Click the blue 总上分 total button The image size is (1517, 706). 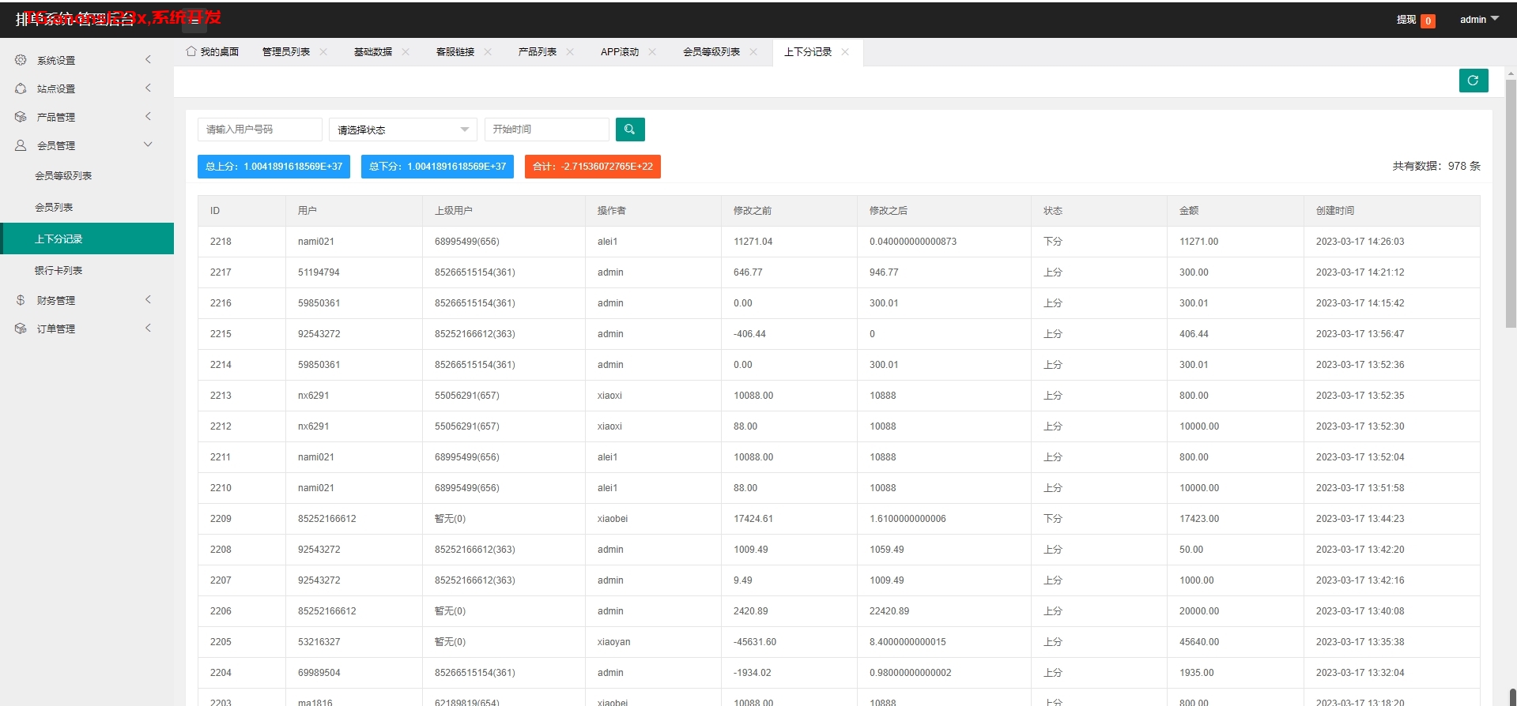(274, 167)
